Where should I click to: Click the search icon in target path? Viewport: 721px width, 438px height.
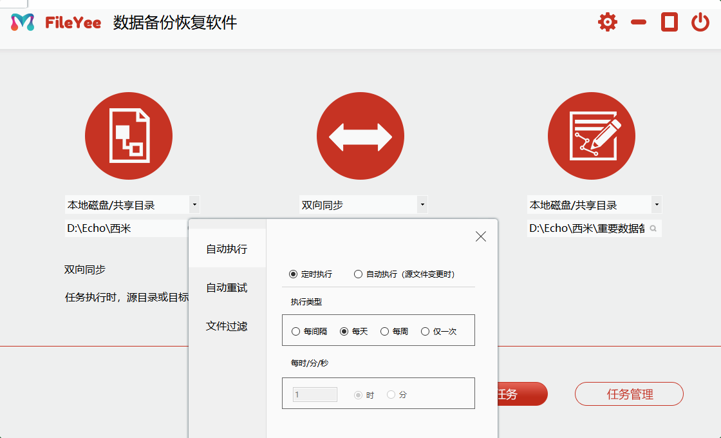click(x=653, y=229)
